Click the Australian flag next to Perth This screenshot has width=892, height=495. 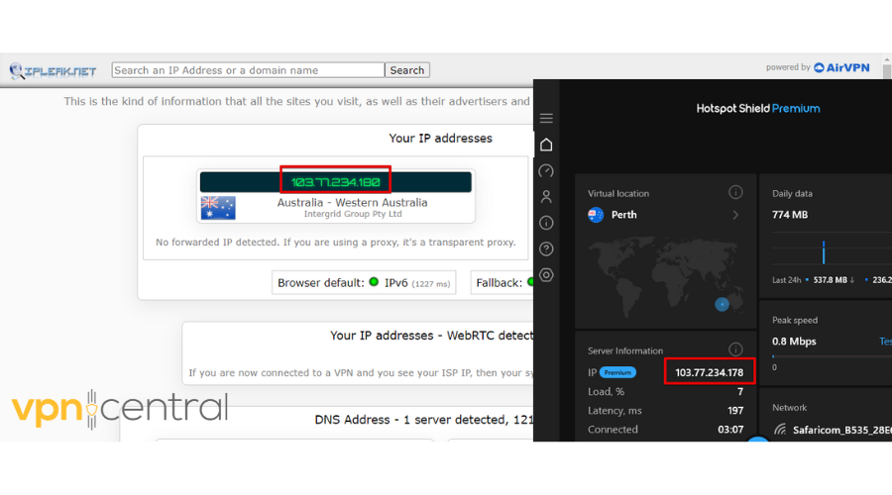tap(596, 215)
